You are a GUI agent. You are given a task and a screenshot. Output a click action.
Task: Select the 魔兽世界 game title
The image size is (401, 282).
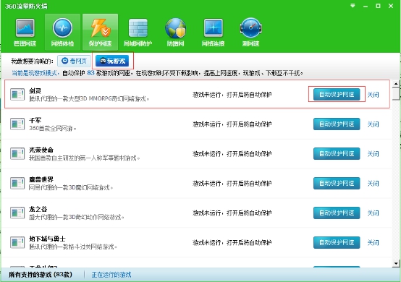click(x=41, y=179)
